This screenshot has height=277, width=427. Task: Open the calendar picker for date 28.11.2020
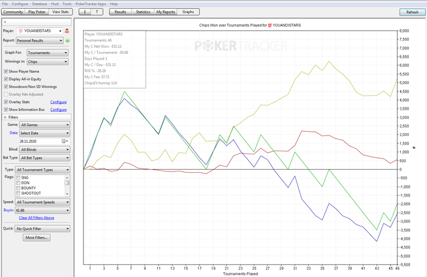point(65,141)
